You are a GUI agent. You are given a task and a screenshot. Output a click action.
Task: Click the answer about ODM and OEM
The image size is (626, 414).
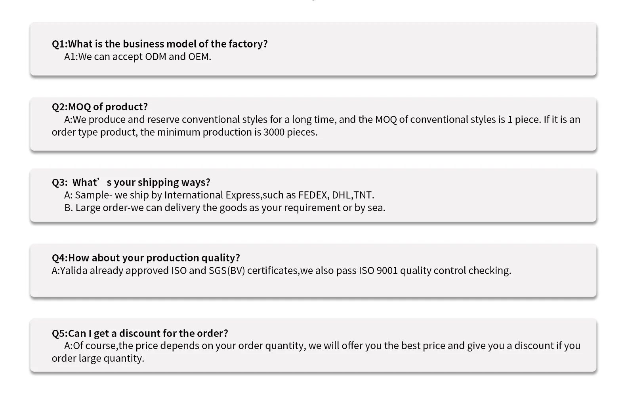[x=137, y=57]
